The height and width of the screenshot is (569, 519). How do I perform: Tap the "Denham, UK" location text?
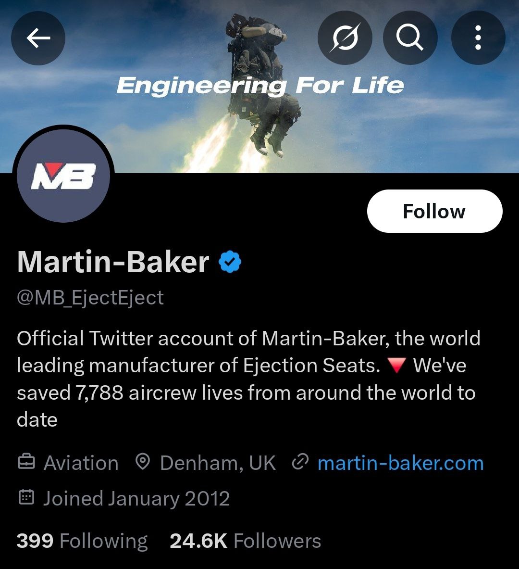218,463
